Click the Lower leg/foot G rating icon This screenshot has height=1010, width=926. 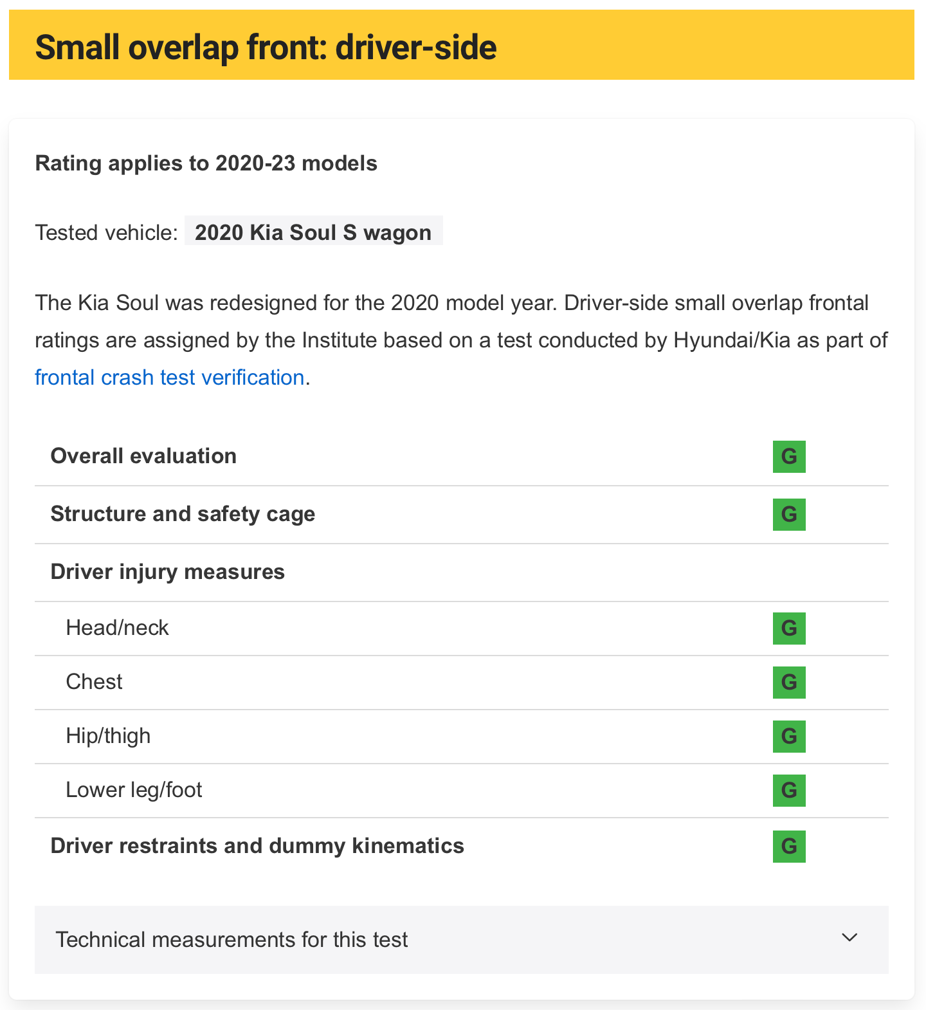click(x=789, y=790)
